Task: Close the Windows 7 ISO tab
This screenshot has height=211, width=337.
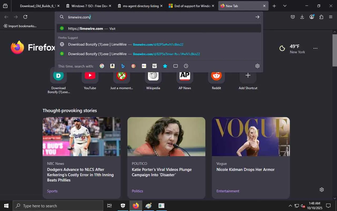Action: click(110, 6)
